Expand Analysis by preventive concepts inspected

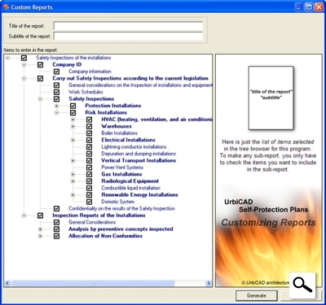[x=40, y=229]
